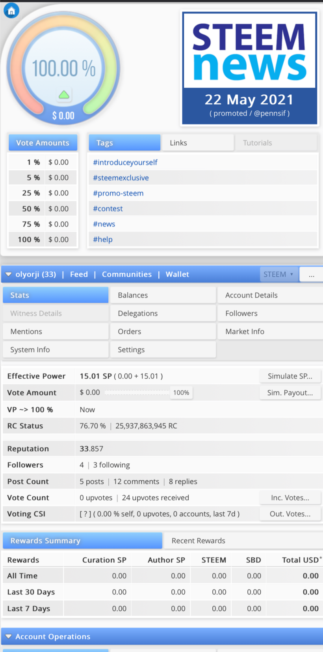Switch to the Tags tab
323x652 pixels.
(124, 143)
